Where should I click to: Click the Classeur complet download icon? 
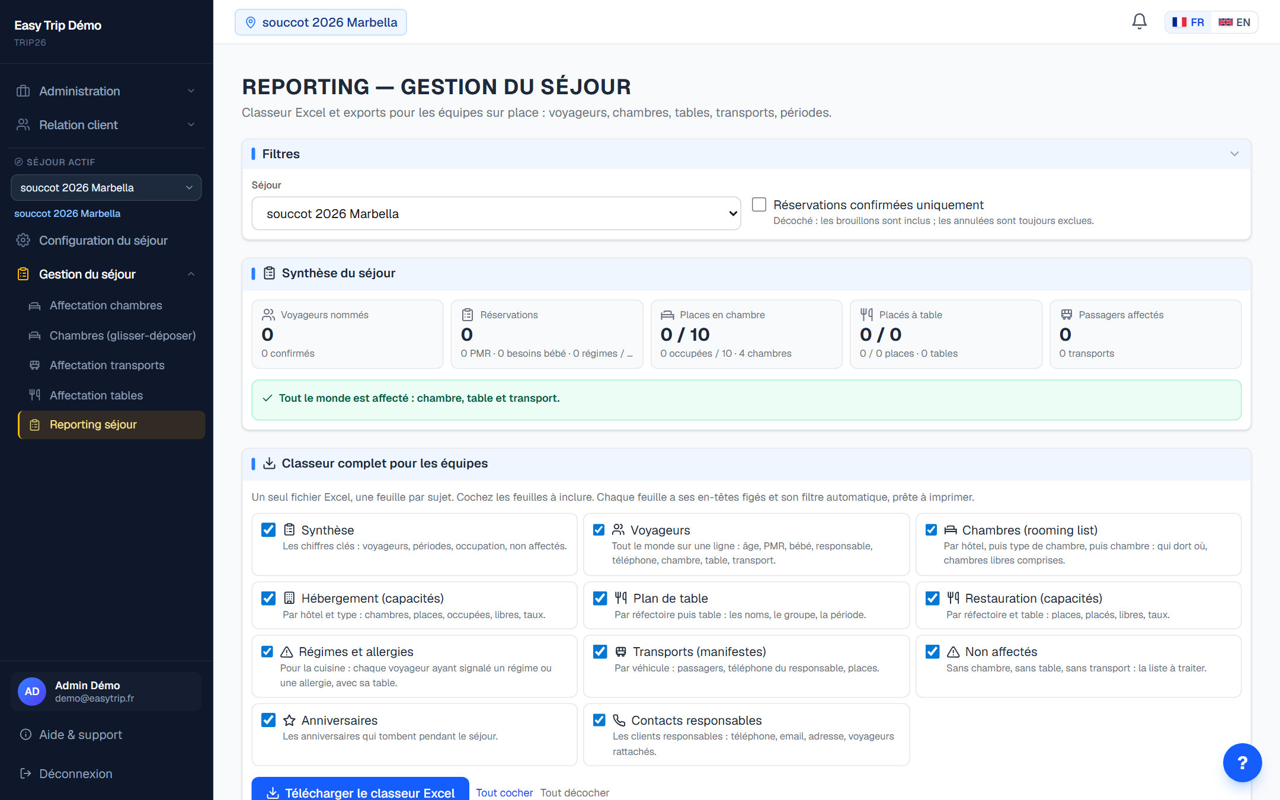pos(269,463)
